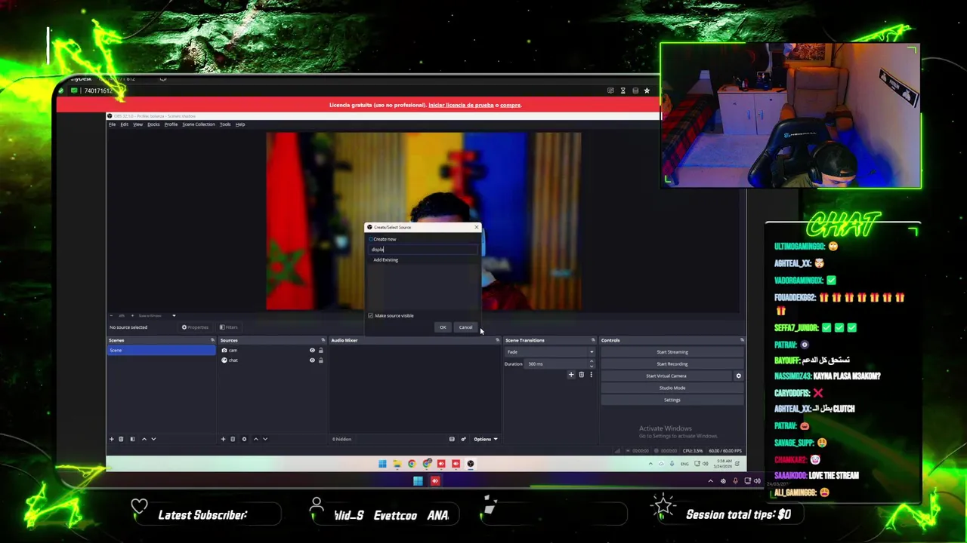Select the 'Scene' item in Scenes list
Image resolution: width=967 pixels, height=543 pixels.
pos(161,351)
